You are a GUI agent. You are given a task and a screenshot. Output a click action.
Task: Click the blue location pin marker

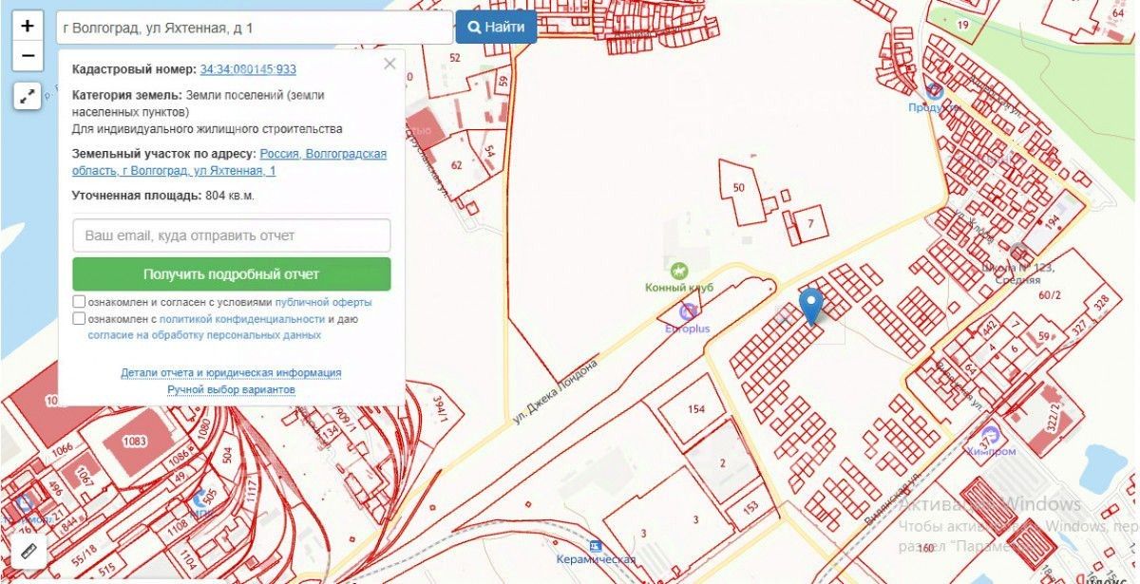coord(811,307)
